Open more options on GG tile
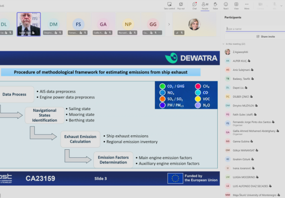The image size is (285, 198). pyautogui.click(x=159, y=33)
